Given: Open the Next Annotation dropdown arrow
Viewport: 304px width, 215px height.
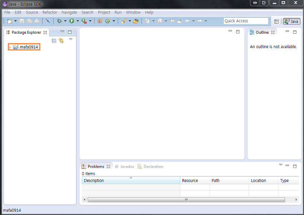Looking at the screenshot, I should click(x=153, y=21).
